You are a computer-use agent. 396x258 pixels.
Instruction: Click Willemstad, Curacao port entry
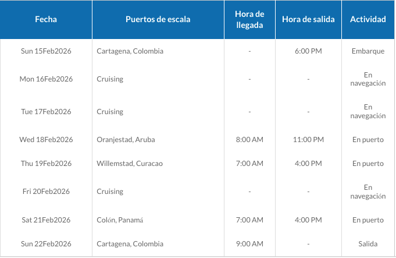[x=130, y=164]
